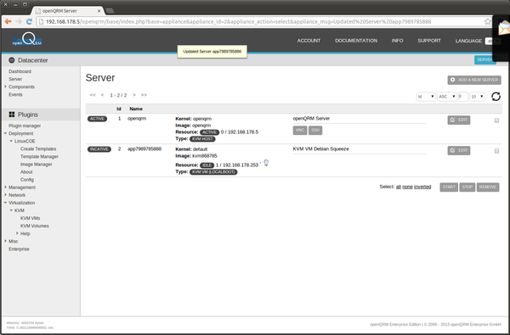
Task: Click the Plugins grid icon
Action: [x=12, y=114]
